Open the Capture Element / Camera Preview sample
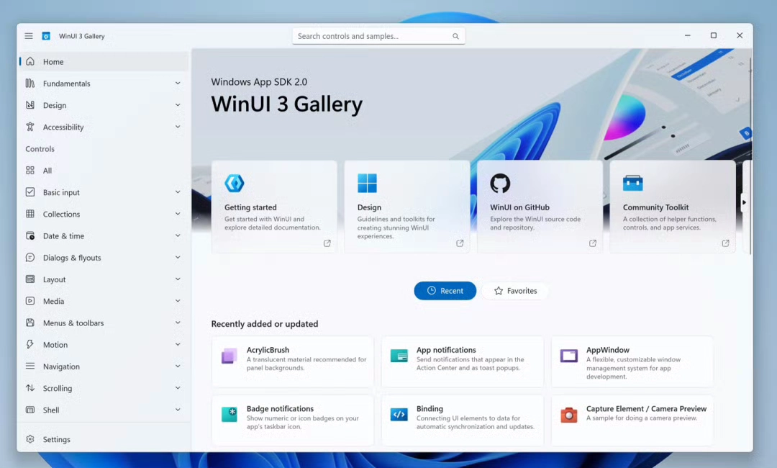777x468 pixels. click(632, 420)
